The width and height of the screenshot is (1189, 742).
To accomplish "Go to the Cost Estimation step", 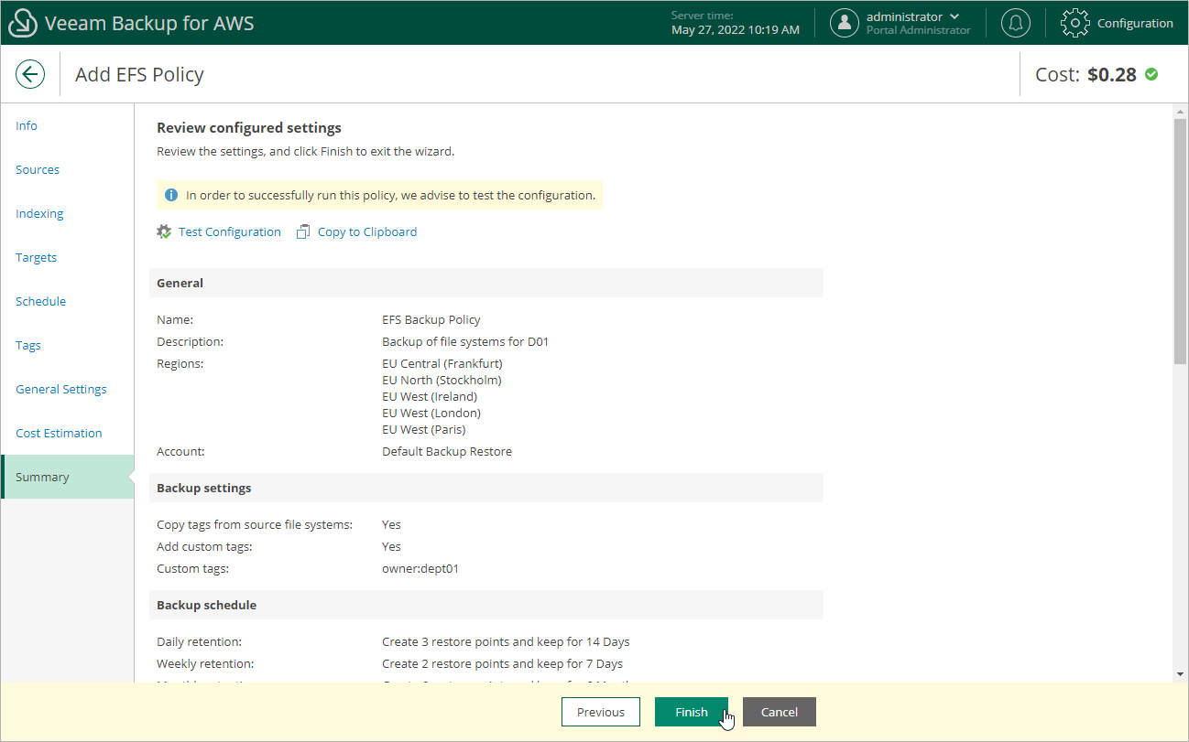I will click(58, 433).
